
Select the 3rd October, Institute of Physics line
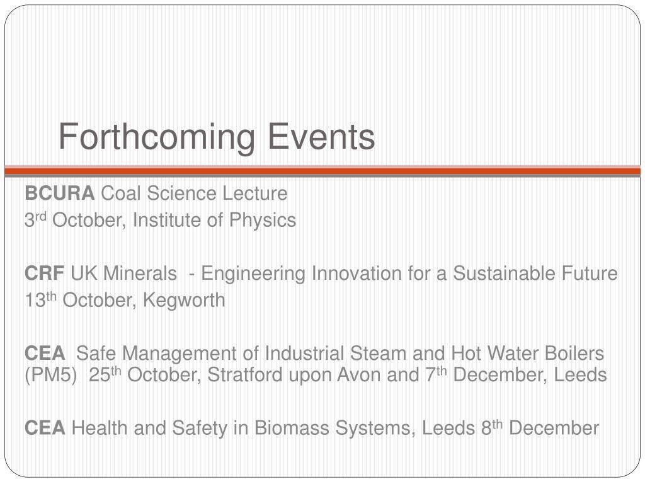[161, 220]
